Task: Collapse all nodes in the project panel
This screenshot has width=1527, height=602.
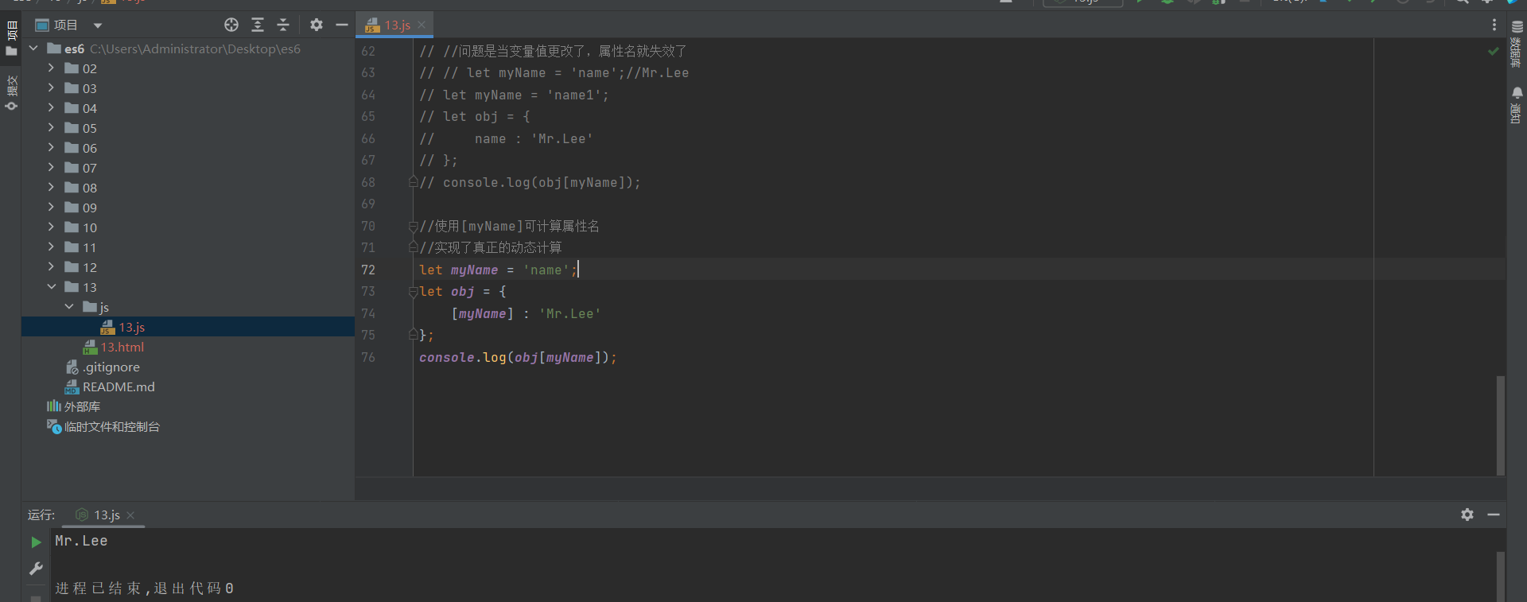Action: [x=283, y=25]
